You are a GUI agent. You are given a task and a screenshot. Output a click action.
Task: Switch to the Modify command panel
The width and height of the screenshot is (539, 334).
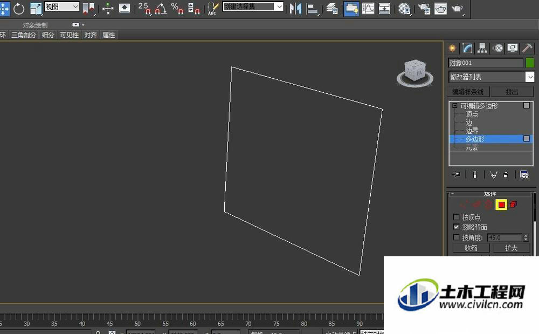click(x=467, y=48)
